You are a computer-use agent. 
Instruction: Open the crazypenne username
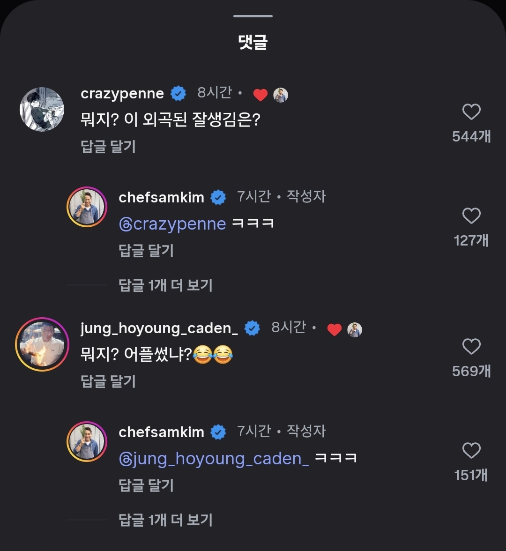122,93
